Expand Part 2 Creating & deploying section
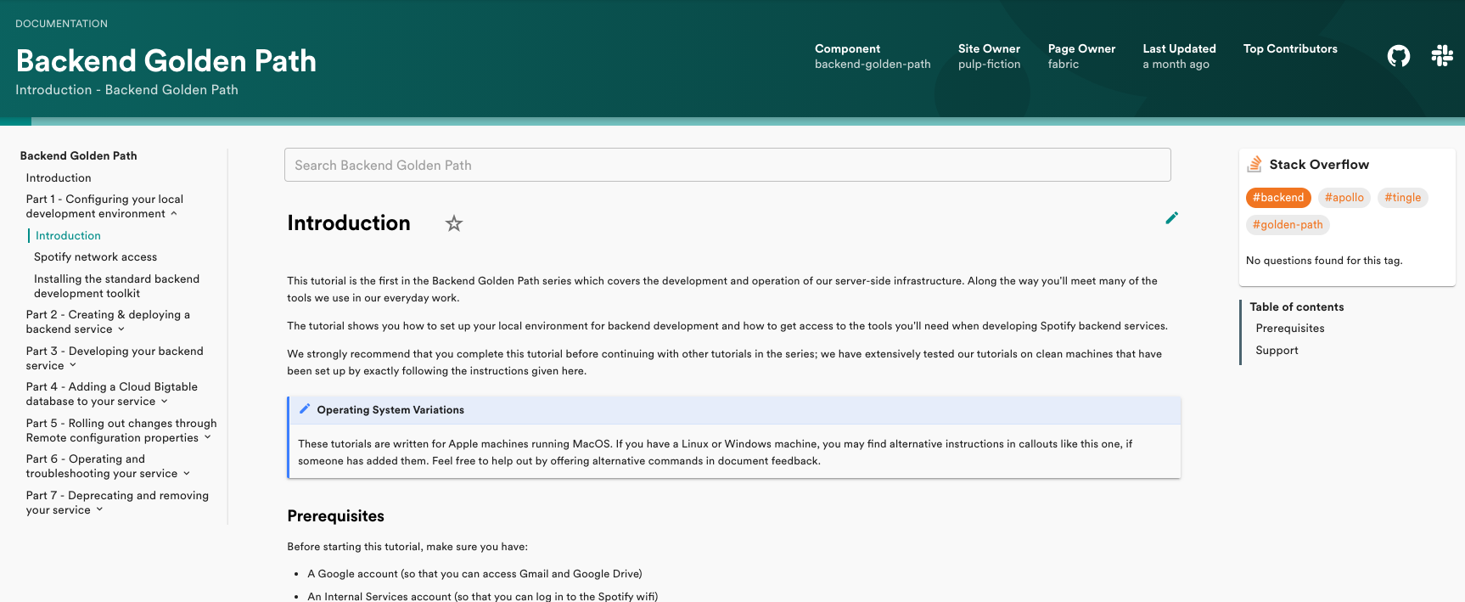 tap(121, 329)
